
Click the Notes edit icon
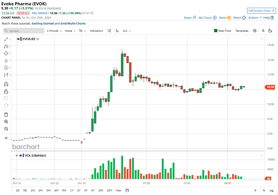[195, 18]
